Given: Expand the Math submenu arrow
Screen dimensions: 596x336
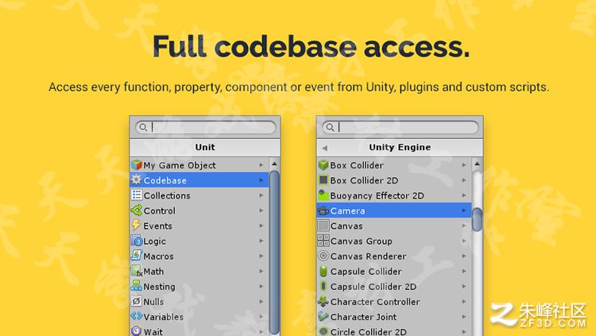Looking at the screenshot, I should pos(261,272).
